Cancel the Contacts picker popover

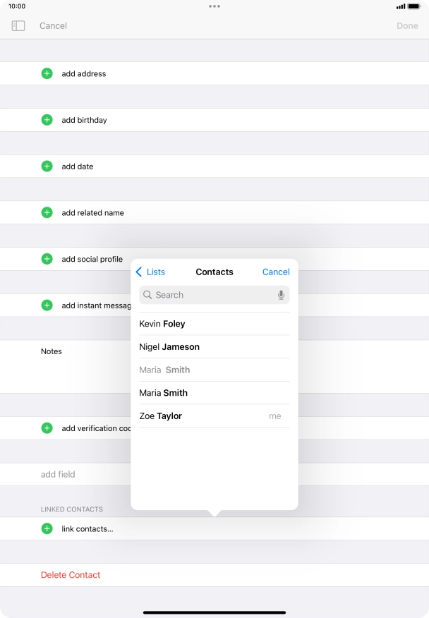pos(276,272)
